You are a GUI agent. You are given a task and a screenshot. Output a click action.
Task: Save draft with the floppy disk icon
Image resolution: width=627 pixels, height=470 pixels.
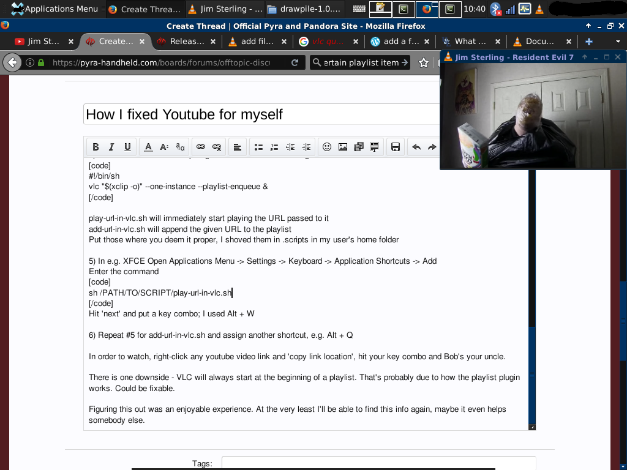(396, 147)
